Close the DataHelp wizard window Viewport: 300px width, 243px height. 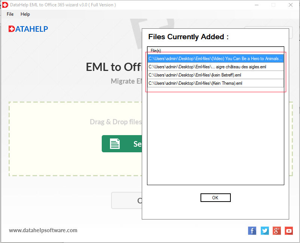290,5
